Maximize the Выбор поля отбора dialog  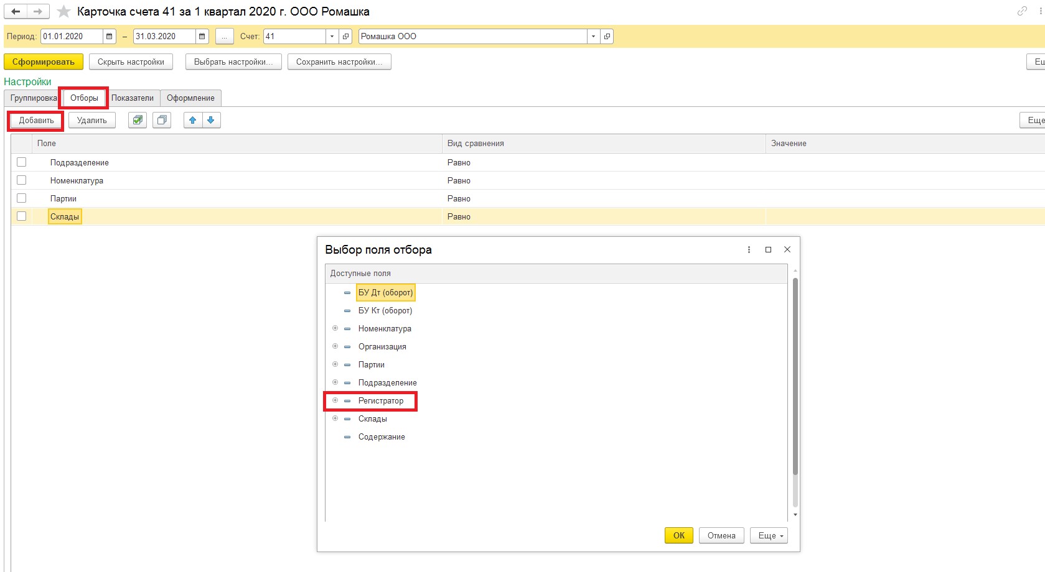pyautogui.click(x=768, y=249)
